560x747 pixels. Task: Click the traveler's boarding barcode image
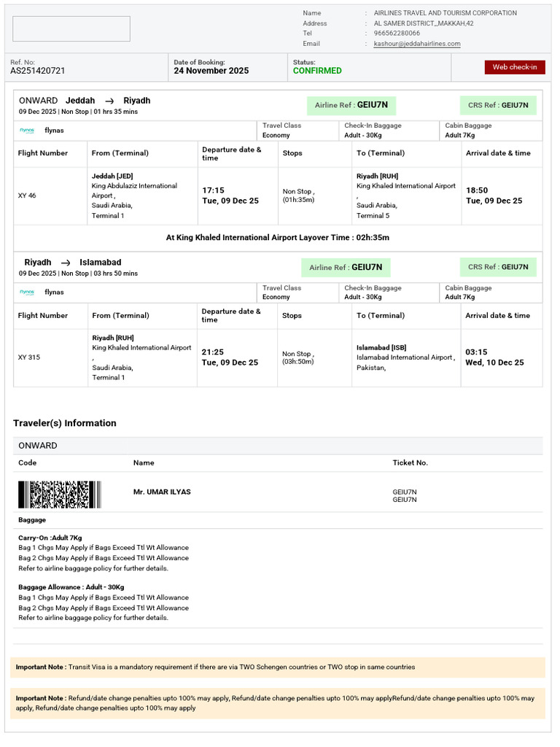pyautogui.click(x=60, y=495)
